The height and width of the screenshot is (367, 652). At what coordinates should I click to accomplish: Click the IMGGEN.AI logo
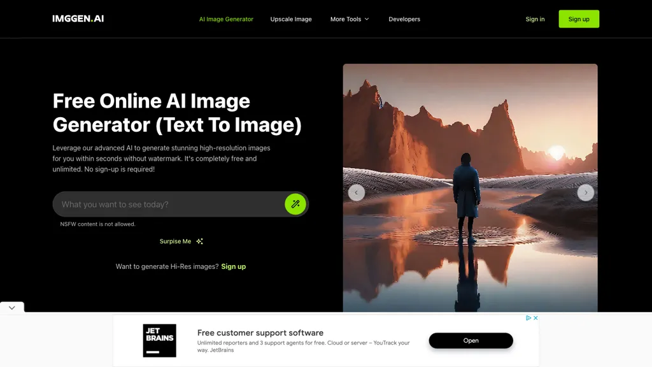[x=78, y=18]
